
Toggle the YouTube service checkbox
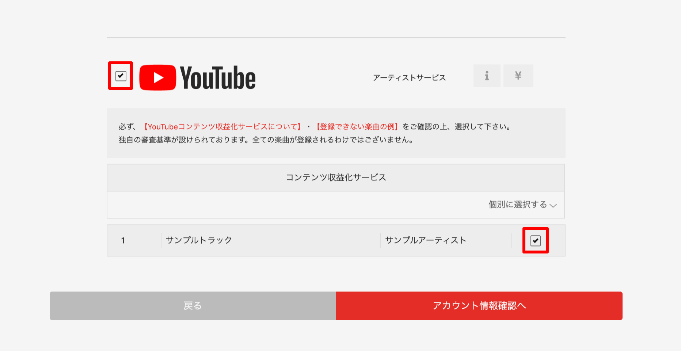point(121,76)
